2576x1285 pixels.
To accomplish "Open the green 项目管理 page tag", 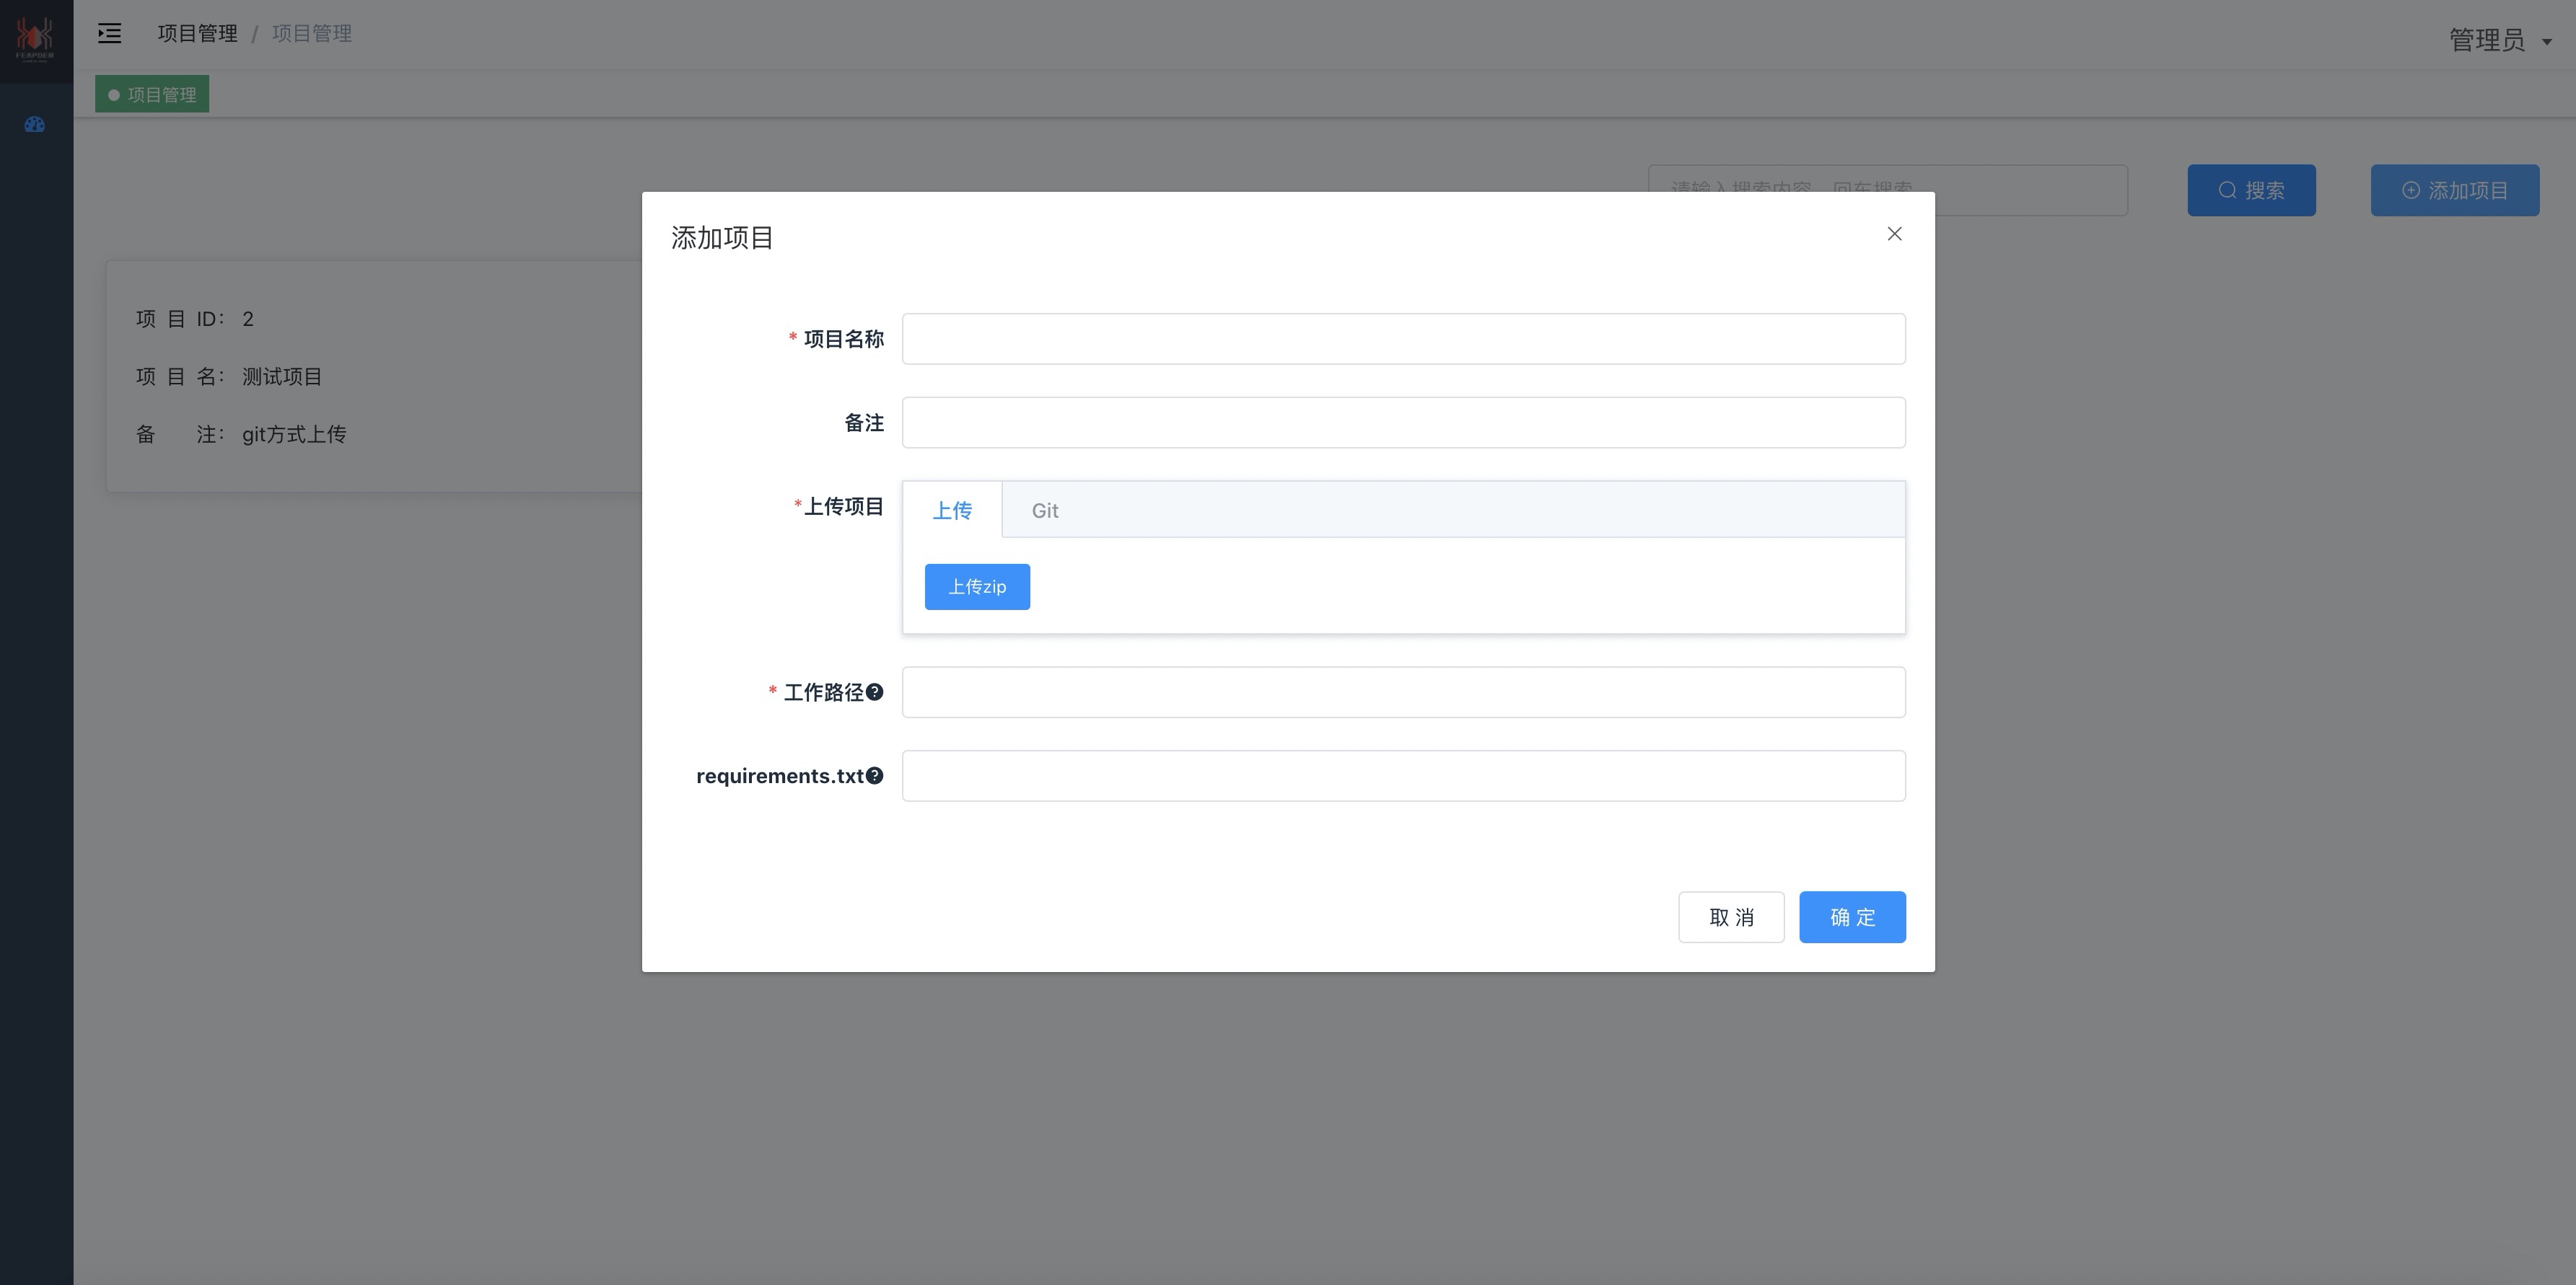I will coord(153,95).
